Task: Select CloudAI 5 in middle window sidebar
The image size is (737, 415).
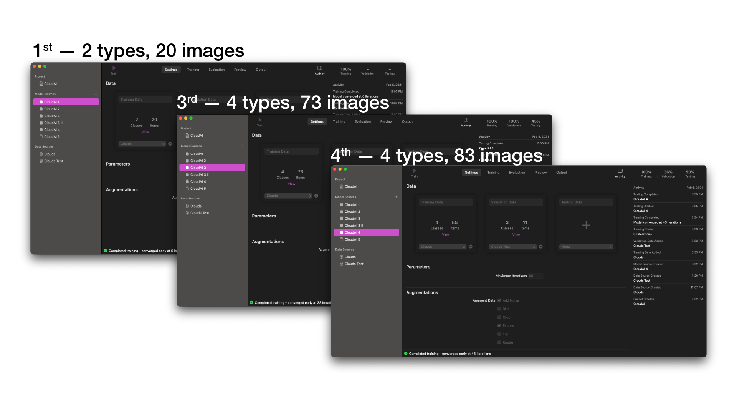Action: click(212, 189)
